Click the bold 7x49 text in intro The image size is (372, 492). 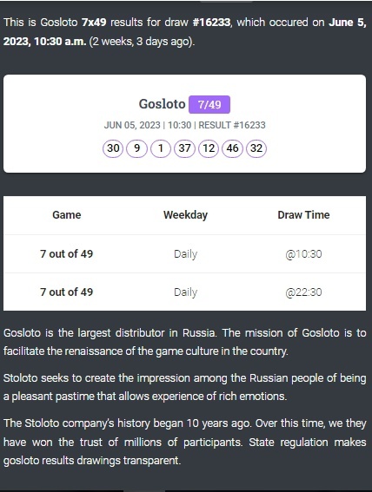coord(94,23)
